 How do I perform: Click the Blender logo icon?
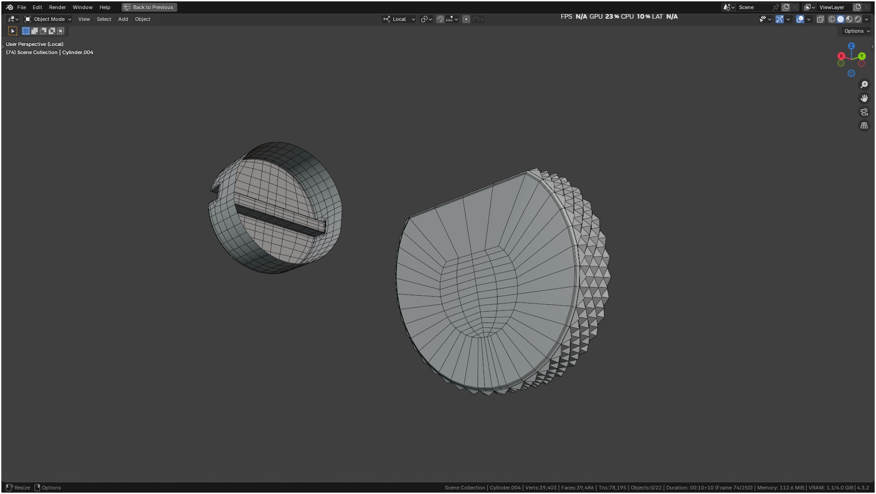click(10, 7)
